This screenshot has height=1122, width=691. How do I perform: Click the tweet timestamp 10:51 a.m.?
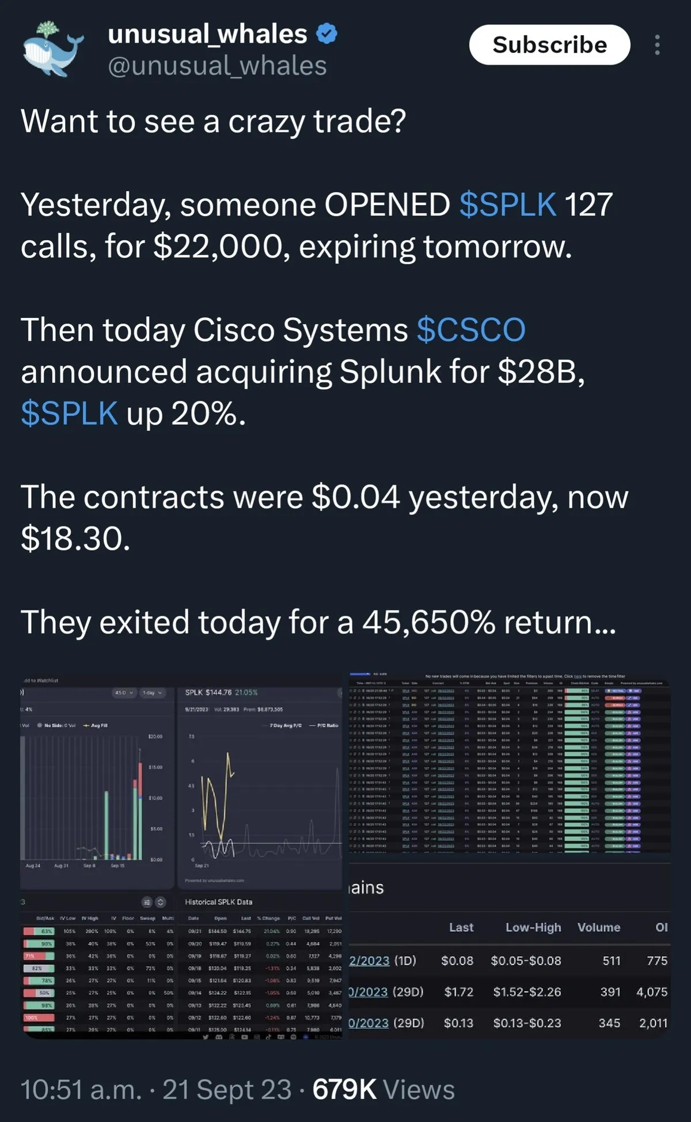click(x=81, y=1090)
